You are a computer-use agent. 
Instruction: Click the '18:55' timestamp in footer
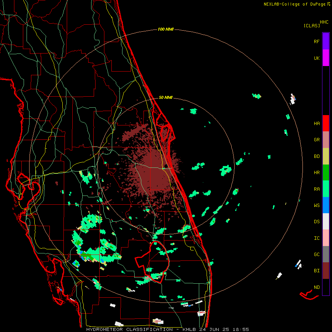pyautogui.click(x=241, y=329)
